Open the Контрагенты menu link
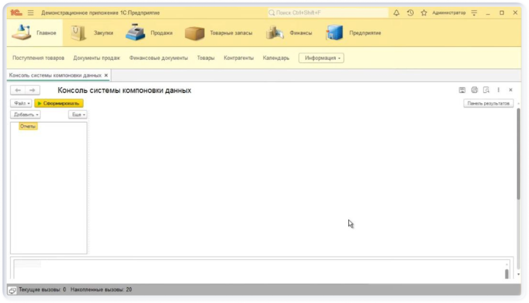The image size is (529, 303). point(239,58)
